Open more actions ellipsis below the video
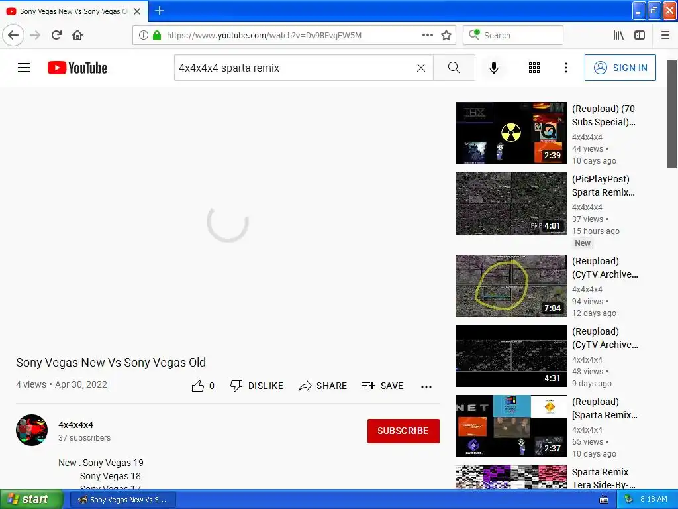The height and width of the screenshot is (509, 678). pyautogui.click(x=426, y=386)
